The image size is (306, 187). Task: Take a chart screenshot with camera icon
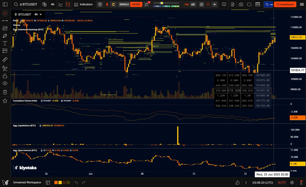coord(241,4)
